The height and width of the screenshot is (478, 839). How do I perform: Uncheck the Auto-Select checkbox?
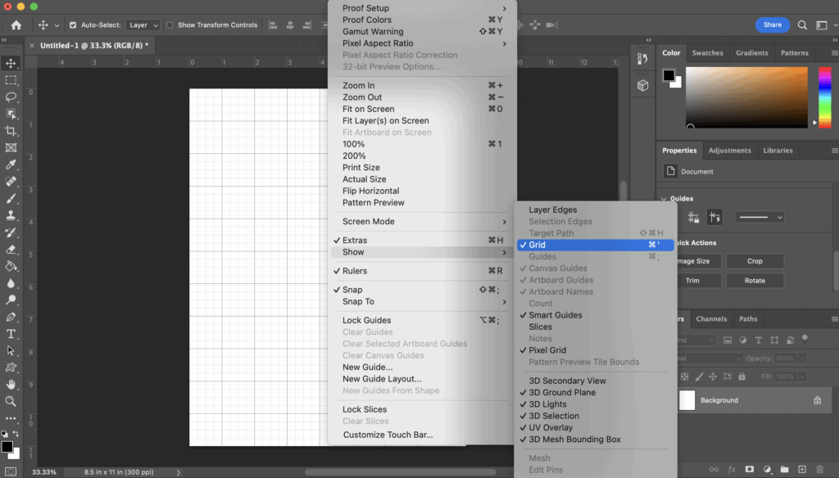(73, 25)
